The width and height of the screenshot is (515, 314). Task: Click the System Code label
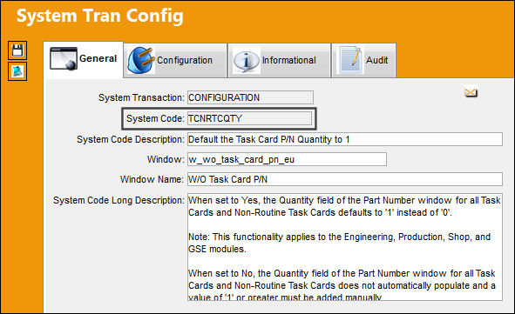click(155, 118)
